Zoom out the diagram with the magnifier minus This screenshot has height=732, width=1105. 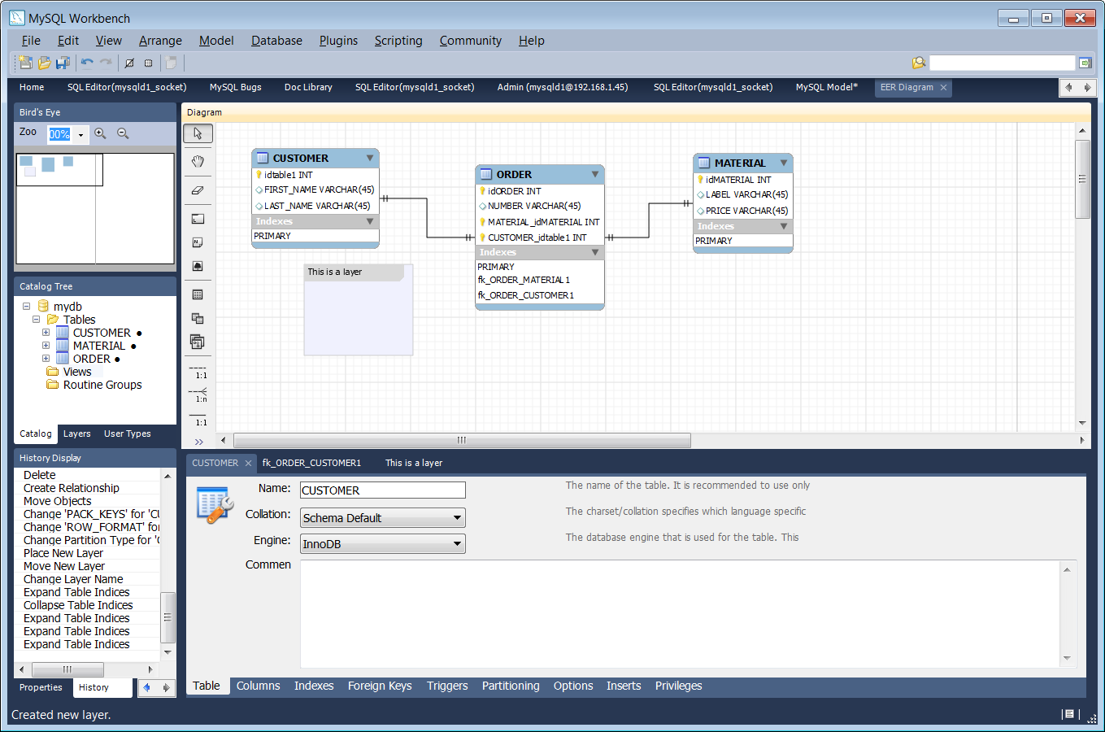pyautogui.click(x=123, y=133)
